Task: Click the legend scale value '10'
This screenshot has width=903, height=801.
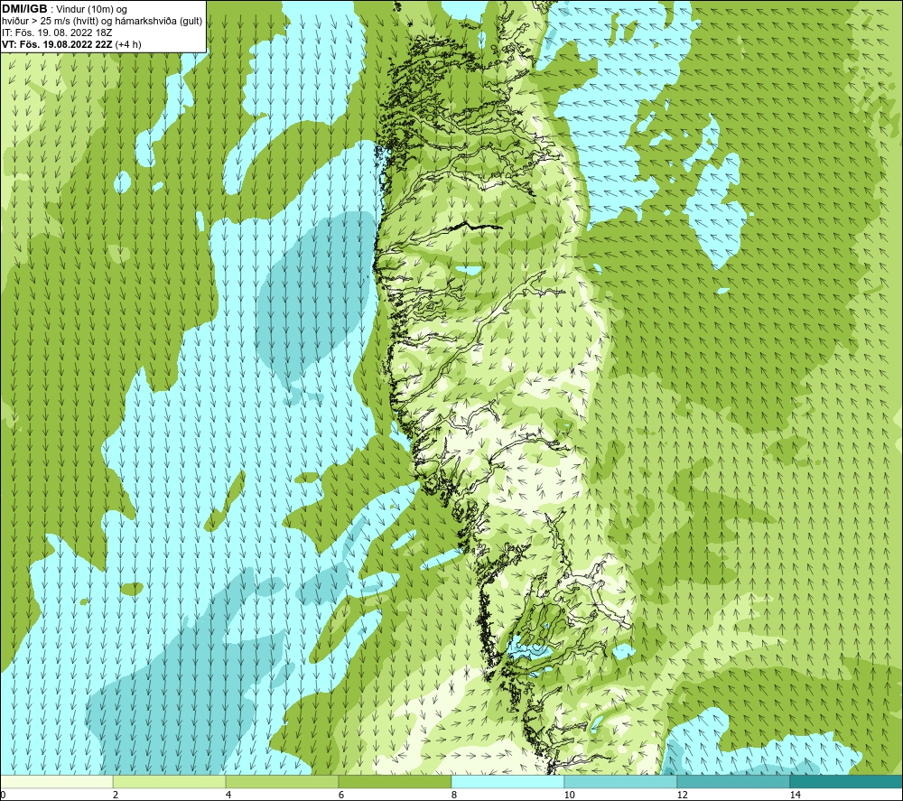Action: click(x=569, y=796)
